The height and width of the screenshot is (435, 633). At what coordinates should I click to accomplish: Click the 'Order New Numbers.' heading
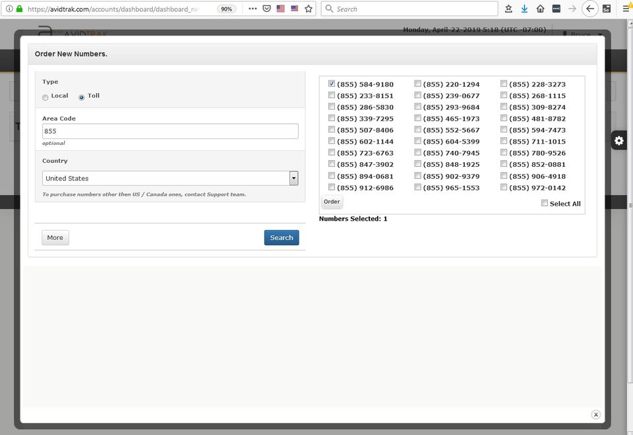[71, 53]
